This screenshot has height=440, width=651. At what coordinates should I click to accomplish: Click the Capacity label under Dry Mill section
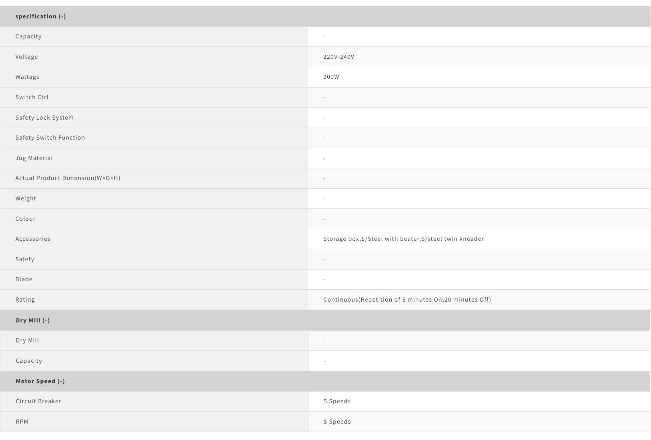click(x=29, y=361)
